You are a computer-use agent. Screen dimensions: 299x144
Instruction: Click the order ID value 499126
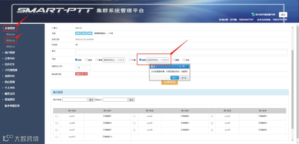(x=79, y=28)
